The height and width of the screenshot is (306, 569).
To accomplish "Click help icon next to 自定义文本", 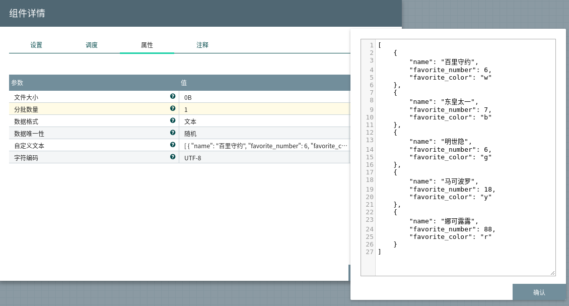I will 173,145.
